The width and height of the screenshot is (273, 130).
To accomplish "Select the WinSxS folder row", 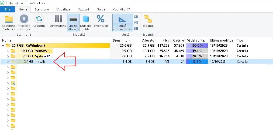I will (136, 51).
